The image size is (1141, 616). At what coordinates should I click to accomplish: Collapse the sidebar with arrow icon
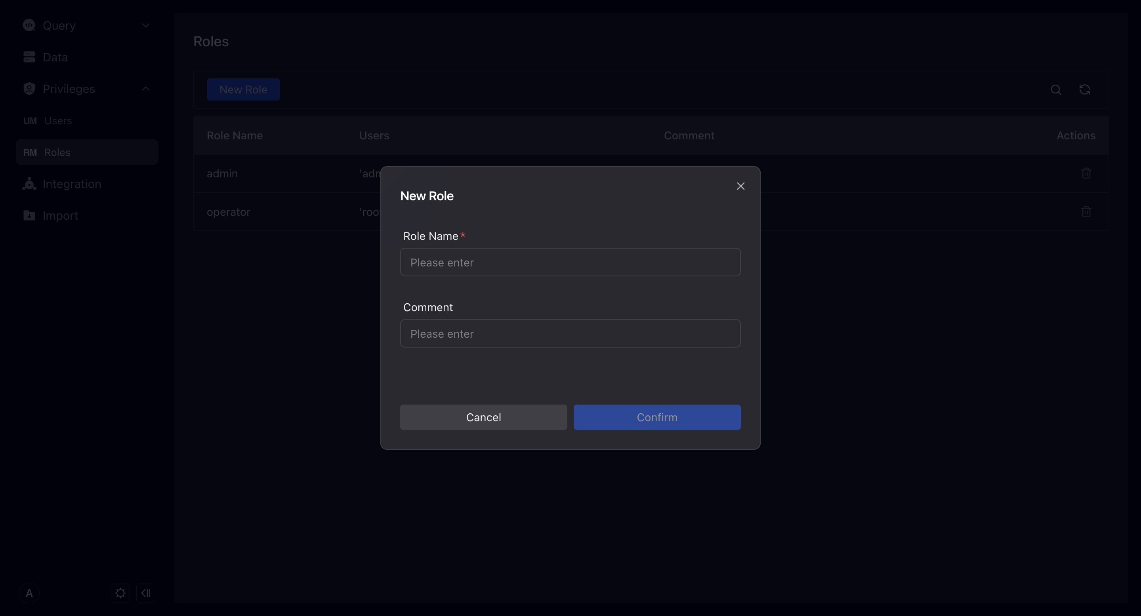tap(146, 593)
